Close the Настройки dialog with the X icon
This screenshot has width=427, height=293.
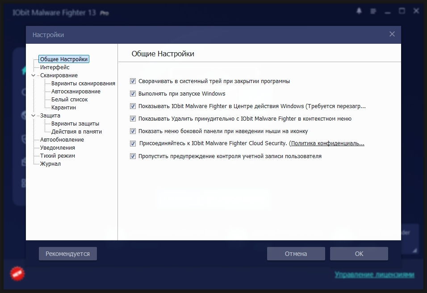(392, 34)
